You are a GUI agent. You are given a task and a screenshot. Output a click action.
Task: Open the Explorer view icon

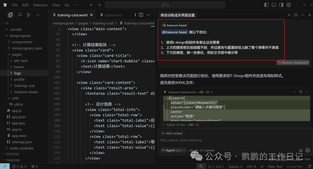click(10, 15)
